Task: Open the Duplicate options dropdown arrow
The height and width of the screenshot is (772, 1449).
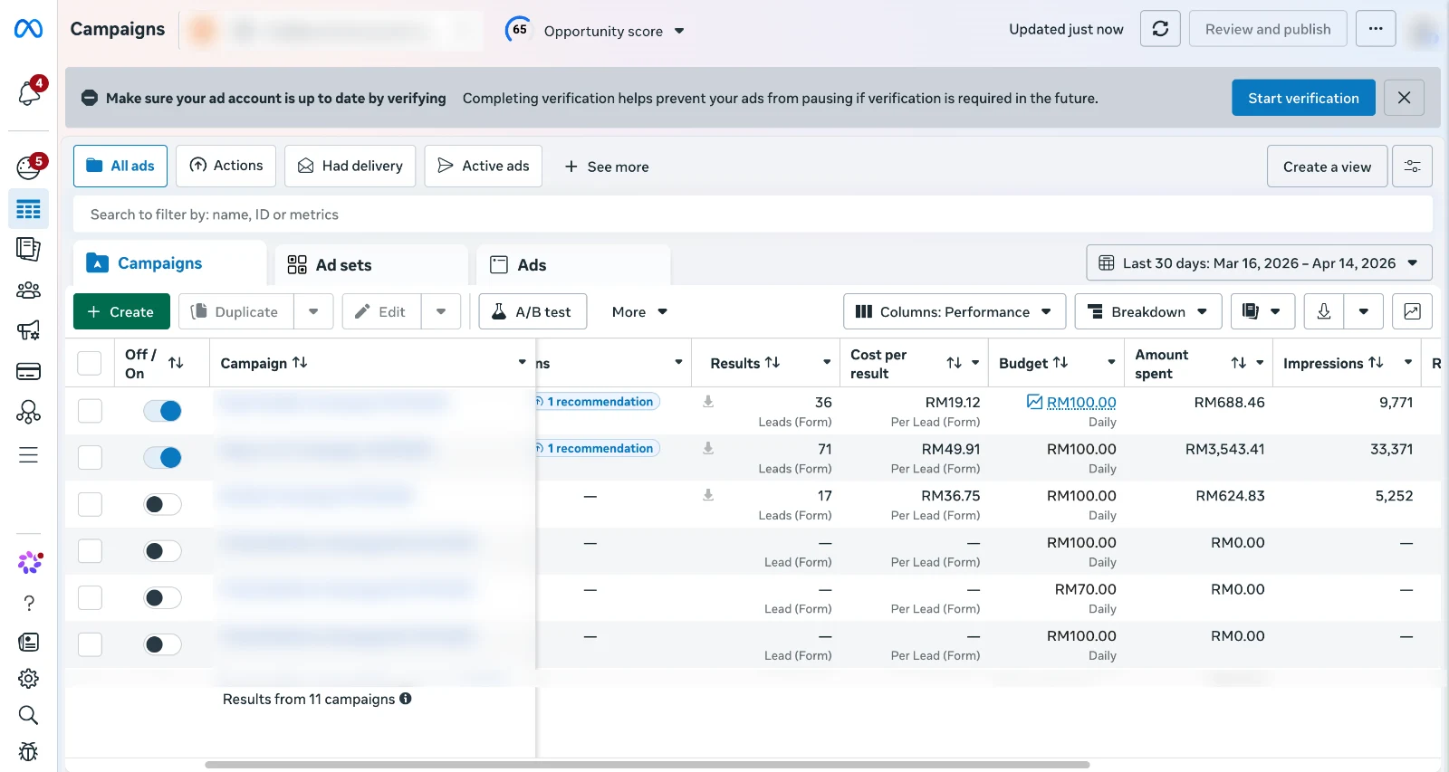Action: click(x=313, y=311)
